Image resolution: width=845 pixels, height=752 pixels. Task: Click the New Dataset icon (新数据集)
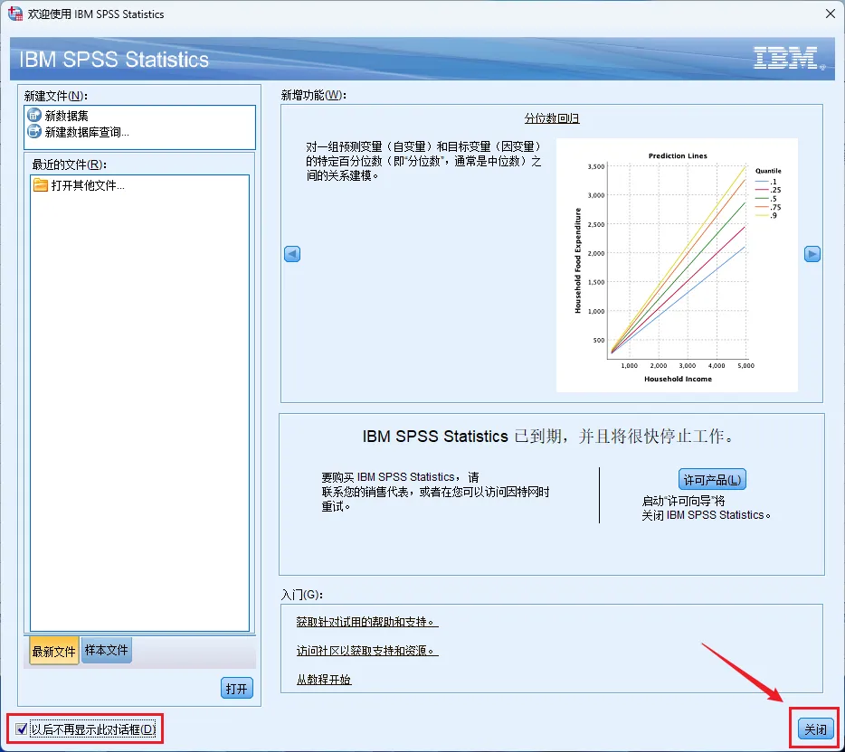click(x=34, y=115)
